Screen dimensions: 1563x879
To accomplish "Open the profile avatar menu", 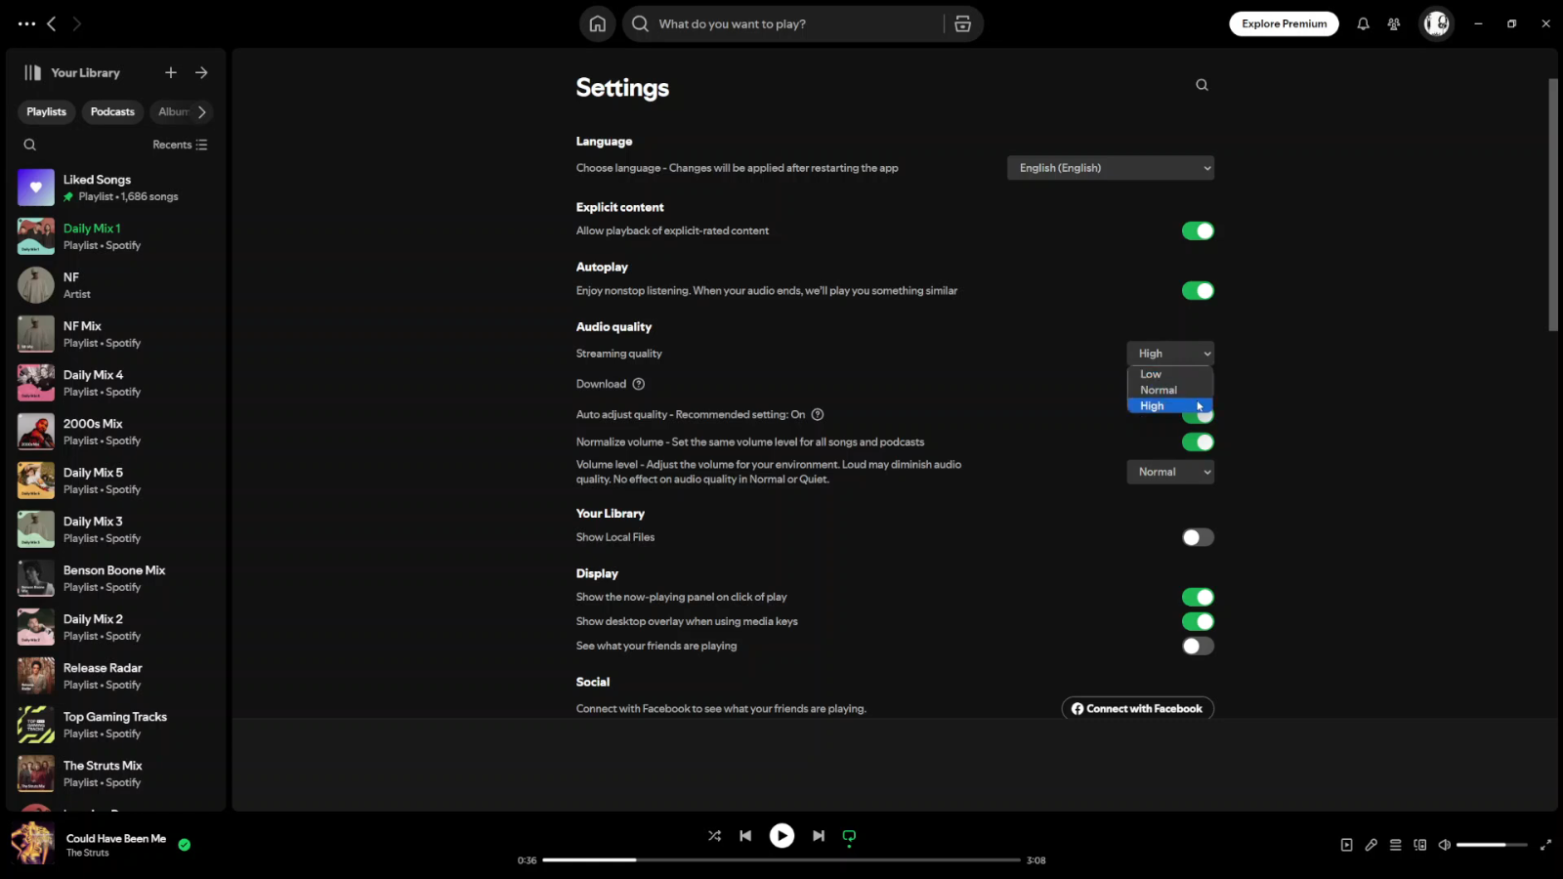I will click(x=1436, y=23).
